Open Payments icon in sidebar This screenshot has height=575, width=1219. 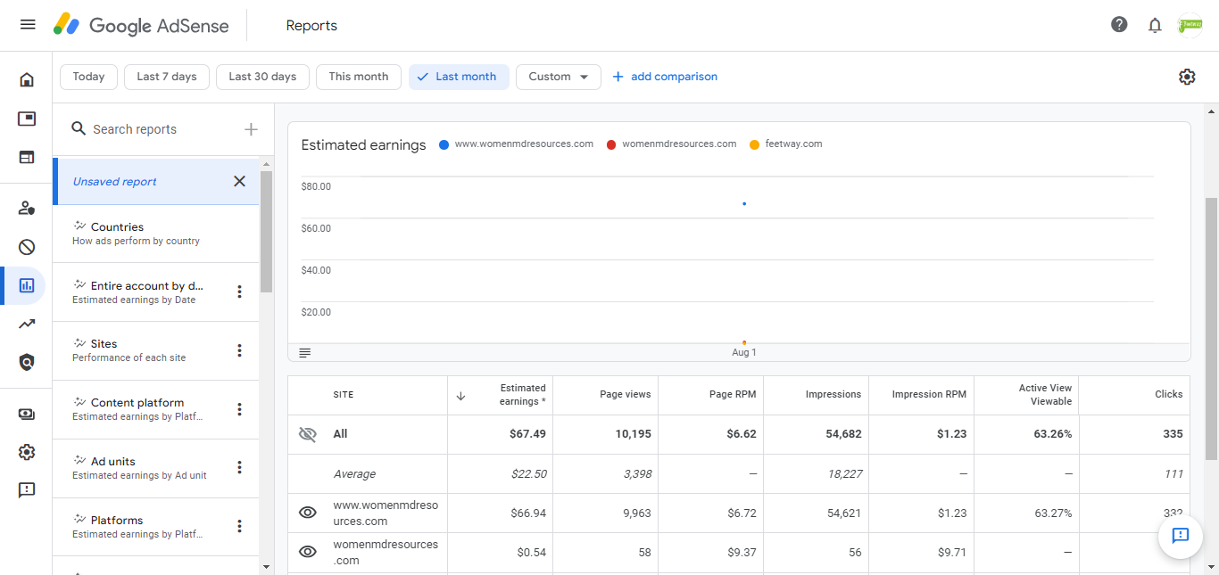tap(27, 414)
